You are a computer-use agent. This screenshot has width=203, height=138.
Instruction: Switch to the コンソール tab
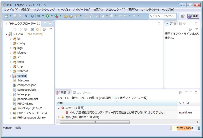click(x=81, y=93)
